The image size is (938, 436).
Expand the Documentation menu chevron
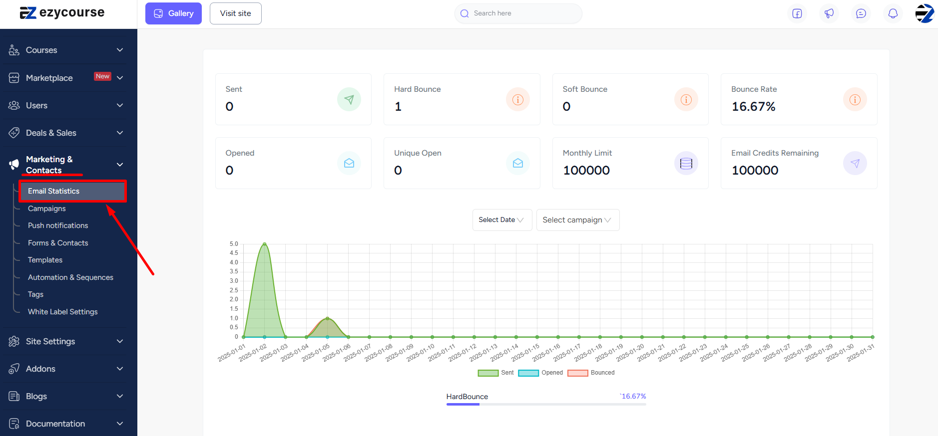120,424
